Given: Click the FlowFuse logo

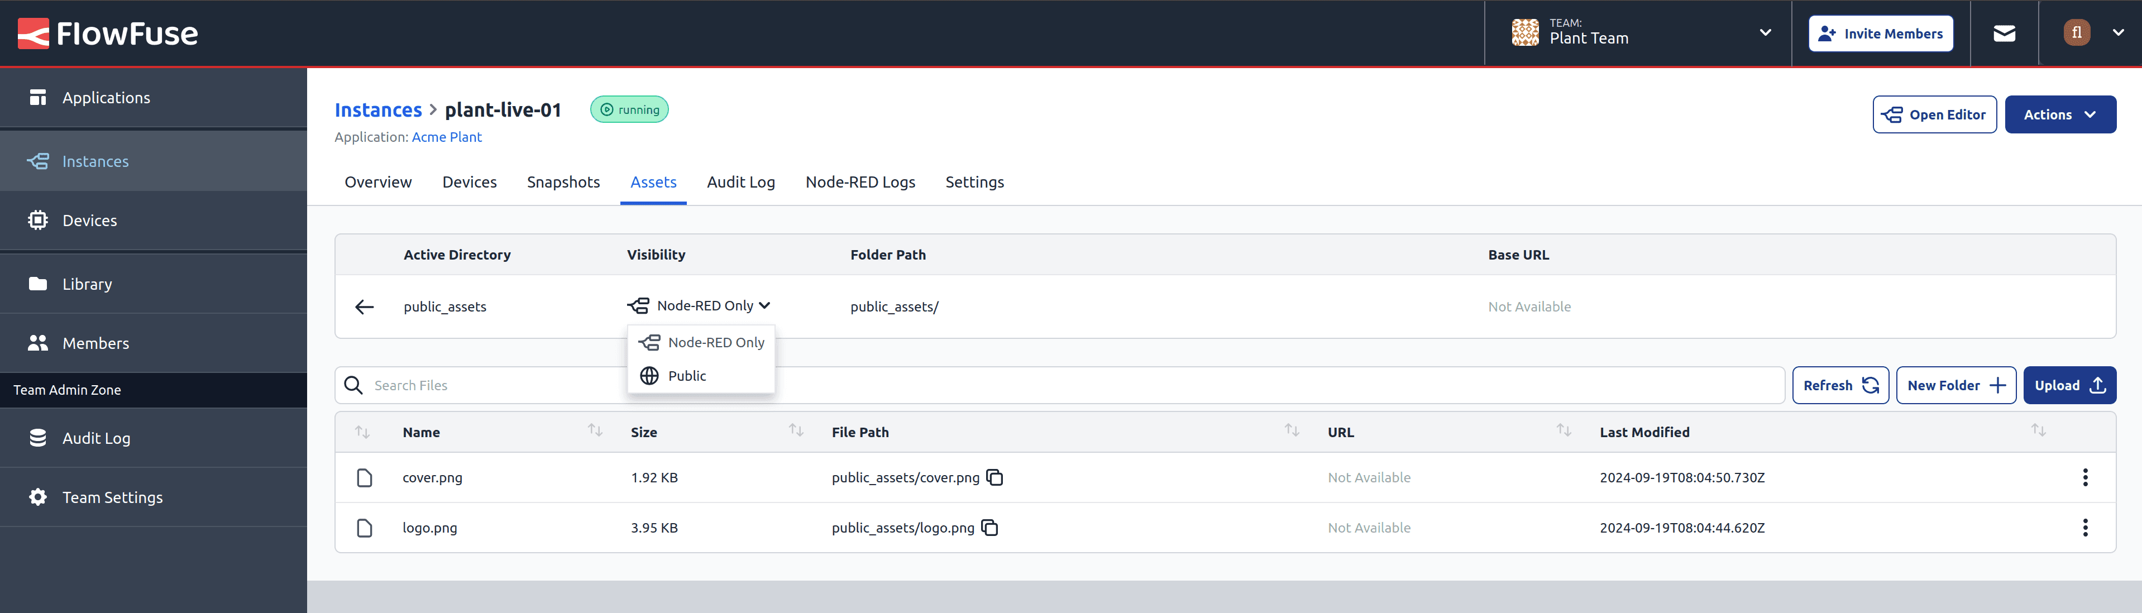Looking at the screenshot, I should (x=107, y=32).
